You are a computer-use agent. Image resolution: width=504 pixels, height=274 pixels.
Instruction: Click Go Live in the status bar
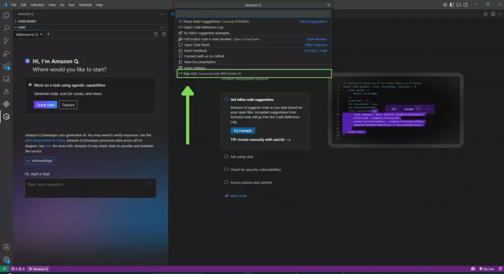pyautogui.click(x=486, y=269)
